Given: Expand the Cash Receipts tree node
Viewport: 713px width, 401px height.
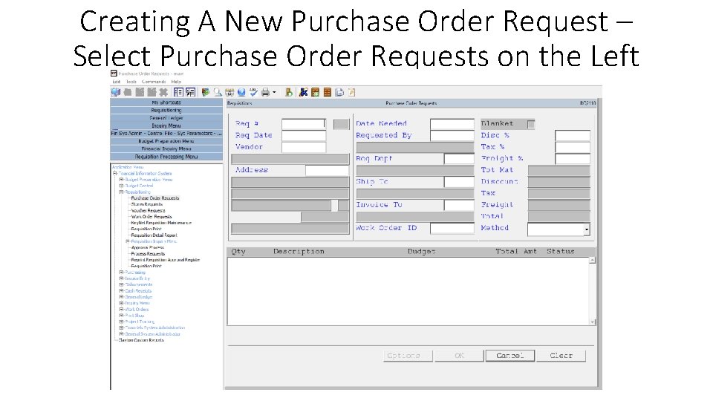Looking at the screenshot, I should tap(121, 291).
